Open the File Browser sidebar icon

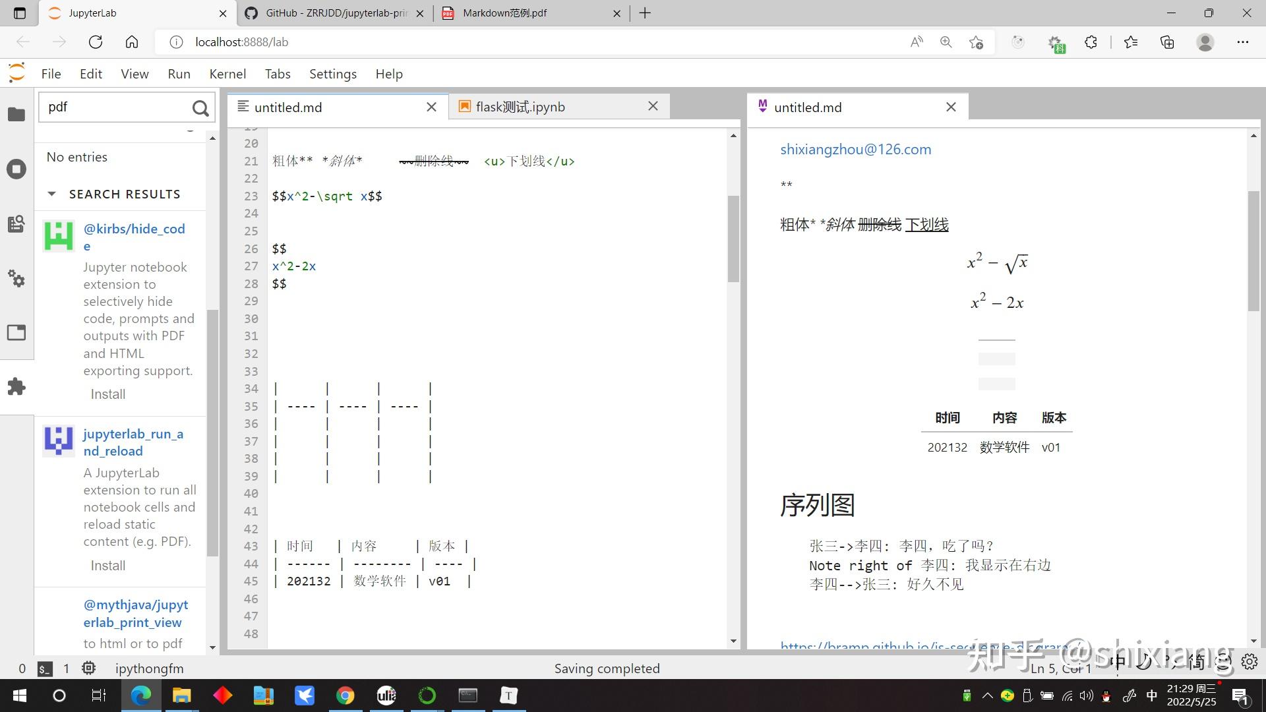16,114
